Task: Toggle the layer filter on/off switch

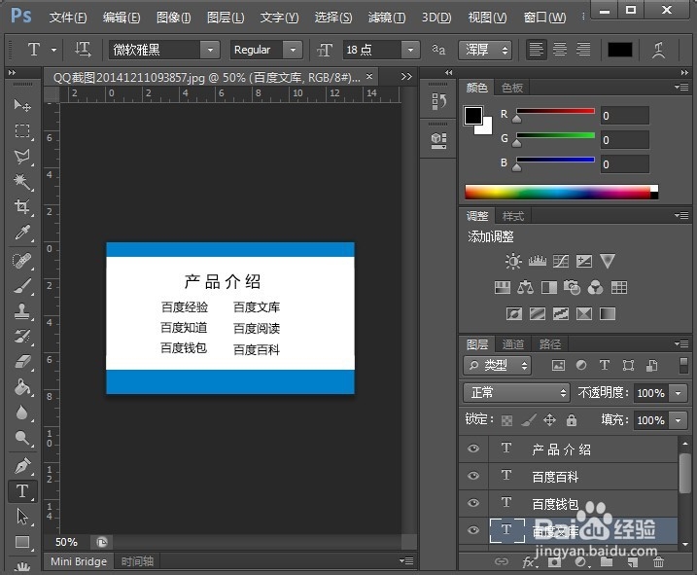Action: [x=684, y=366]
